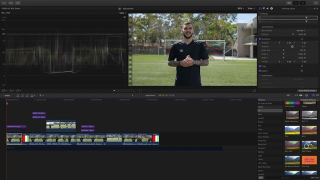
Task: Toggle timeline snapping icon
Action: point(301,95)
